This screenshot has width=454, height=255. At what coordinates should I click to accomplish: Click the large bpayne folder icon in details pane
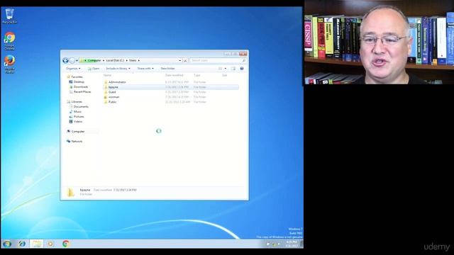tap(71, 192)
